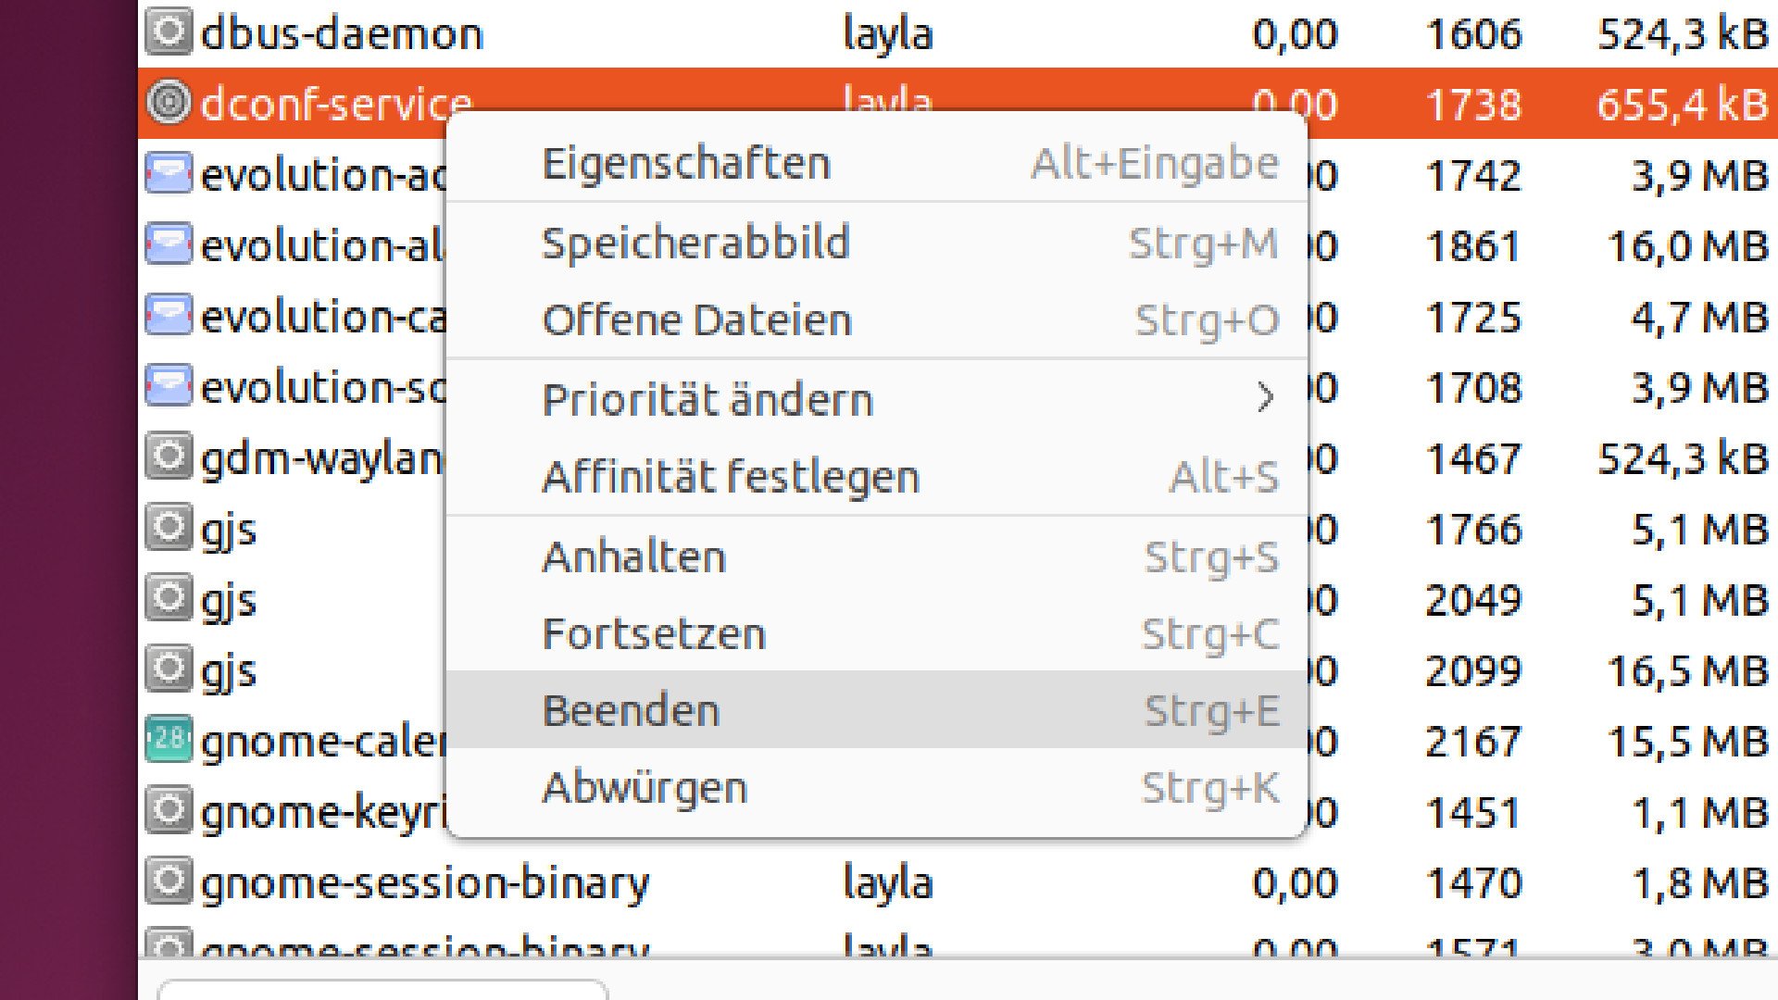Click the dbus-daemon gear icon

(169, 31)
